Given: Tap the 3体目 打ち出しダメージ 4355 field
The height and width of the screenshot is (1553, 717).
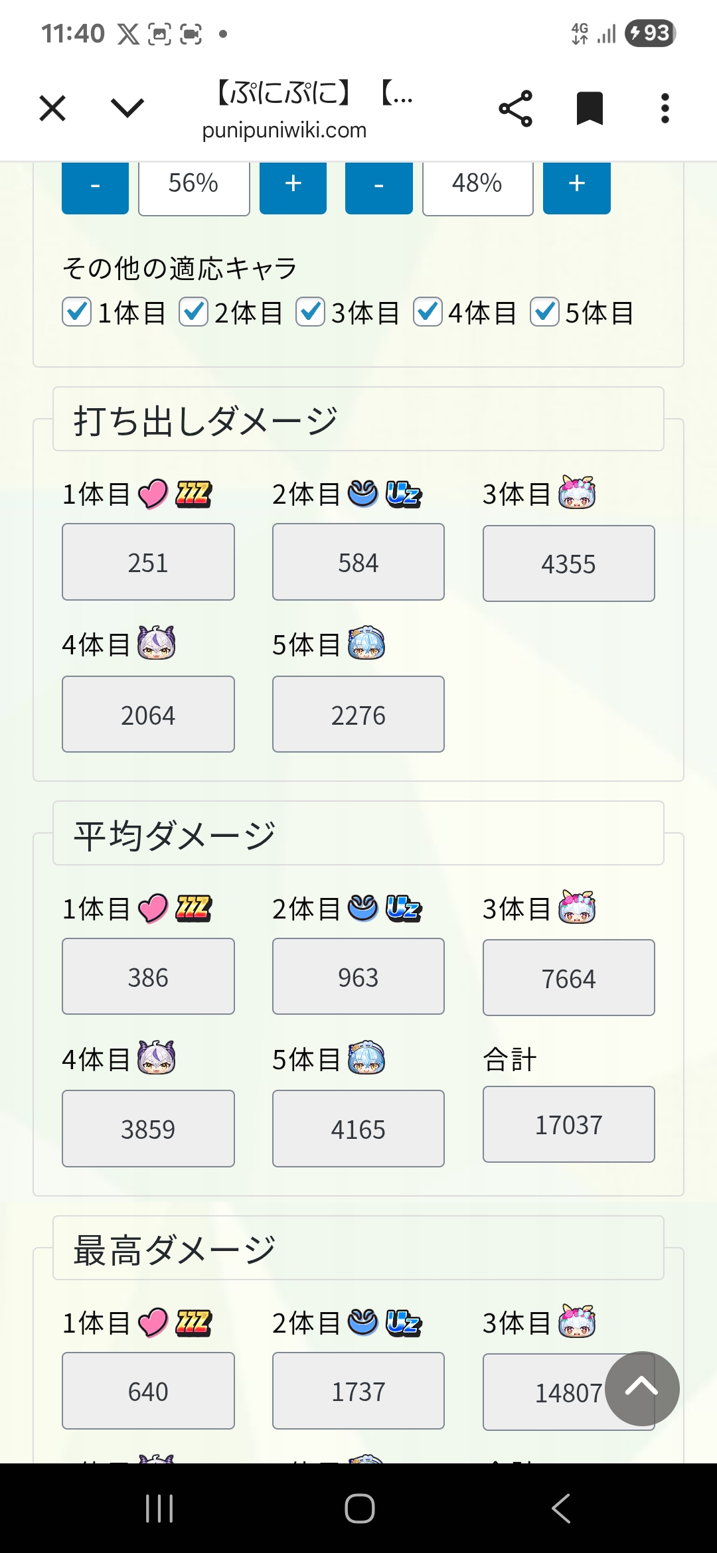Looking at the screenshot, I should (568, 563).
